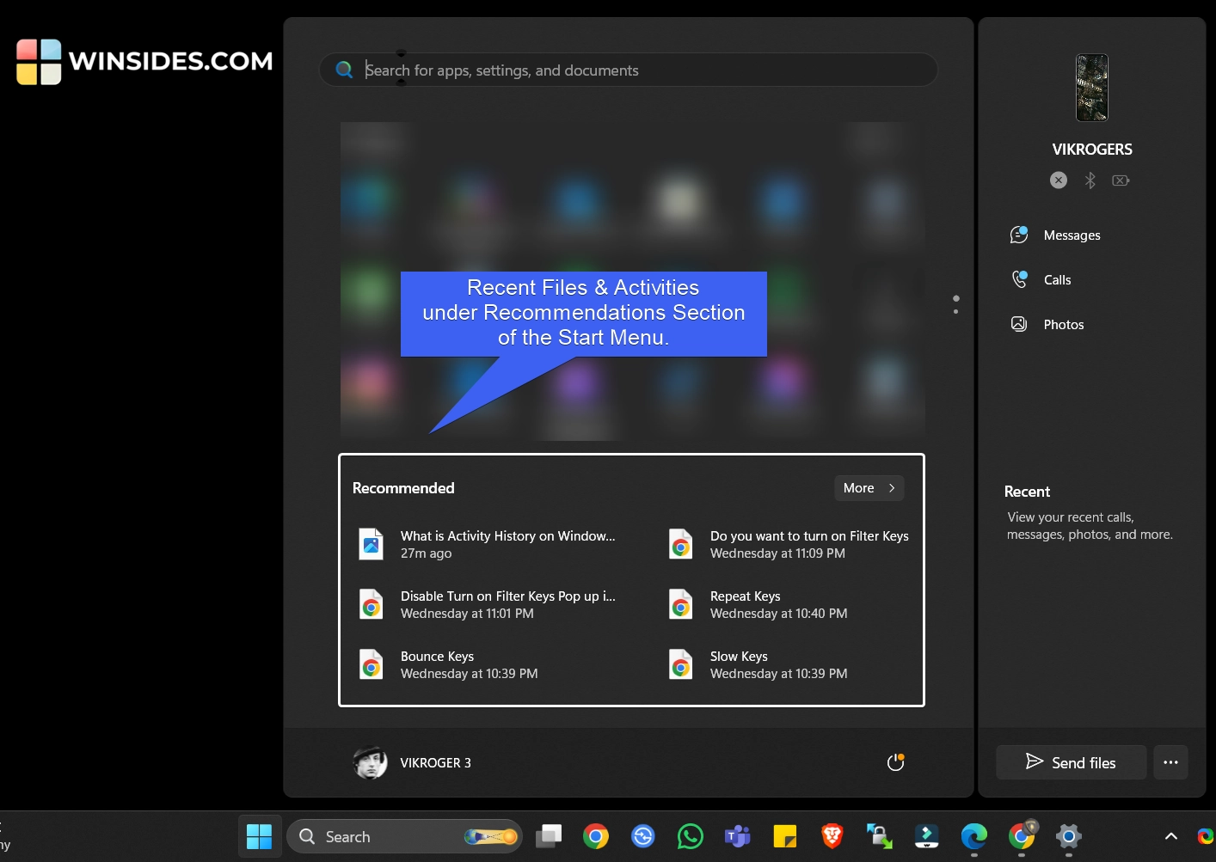This screenshot has width=1216, height=862.
Task: Show hidden system tray icons
Action: click(1170, 836)
